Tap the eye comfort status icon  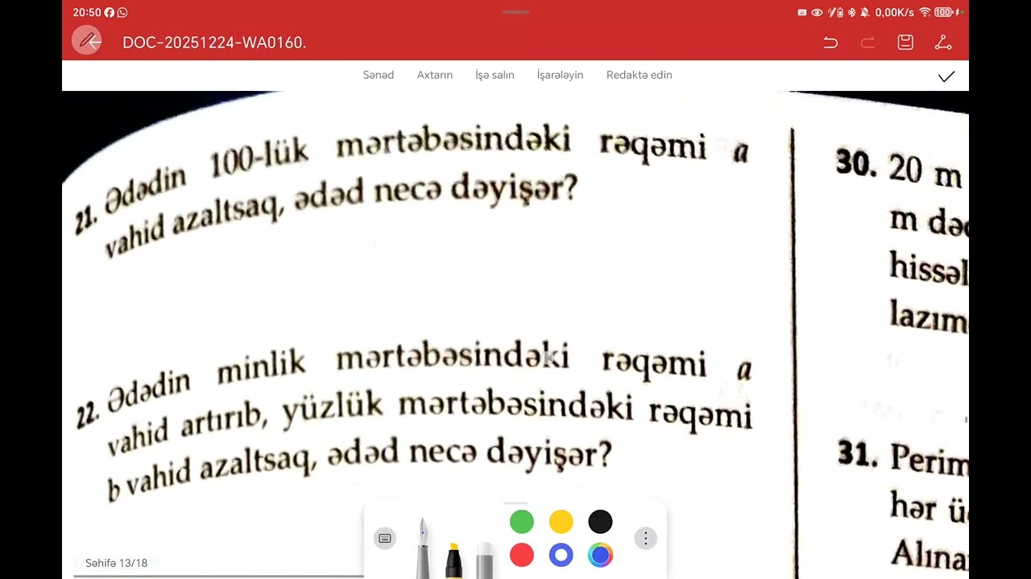817,12
